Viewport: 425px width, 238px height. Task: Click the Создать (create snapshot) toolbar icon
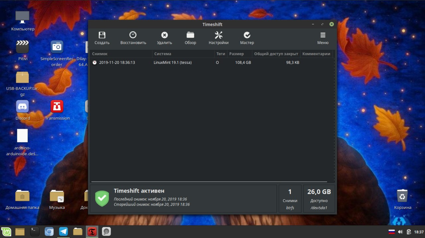click(102, 35)
